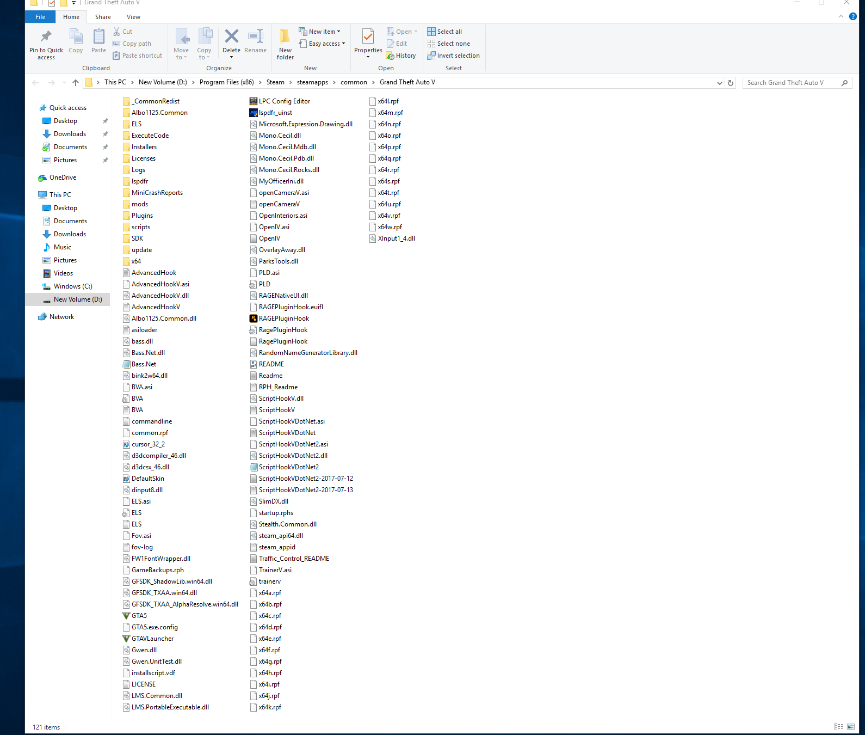865x735 pixels.
Task: Select the lspdfr folder
Action: coord(135,181)
